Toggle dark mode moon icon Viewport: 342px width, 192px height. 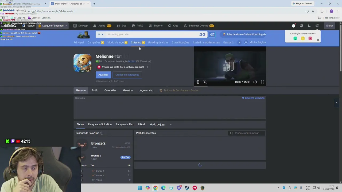tap(309, 26)
